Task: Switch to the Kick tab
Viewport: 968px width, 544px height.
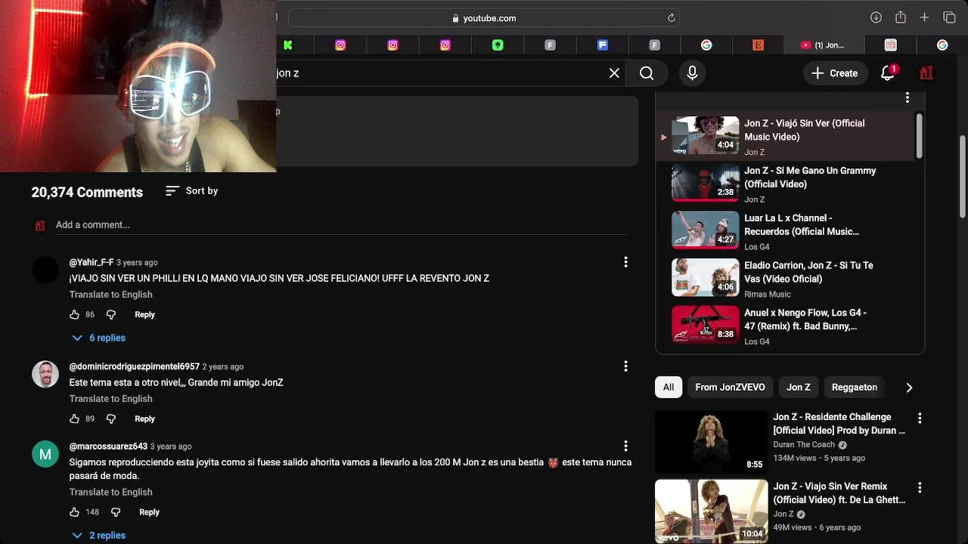Action: coord(288,45)
